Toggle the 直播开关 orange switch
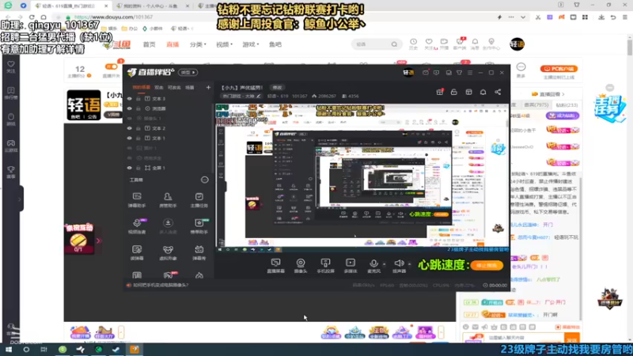 coord(111,67)
